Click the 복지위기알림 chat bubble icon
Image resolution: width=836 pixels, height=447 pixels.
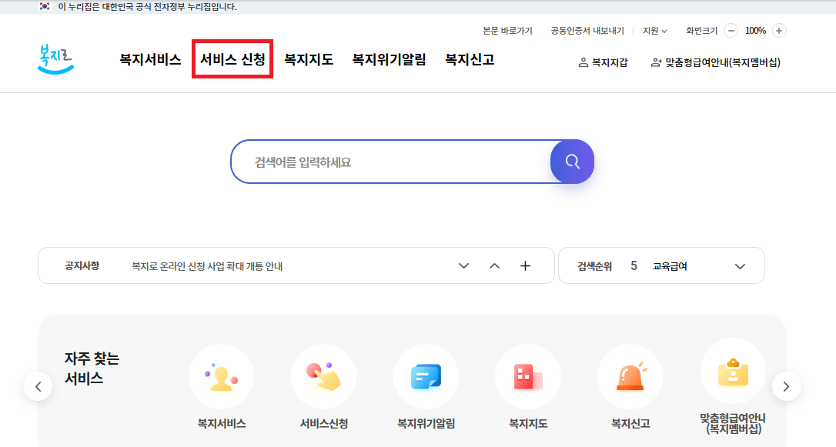point(426,377)
